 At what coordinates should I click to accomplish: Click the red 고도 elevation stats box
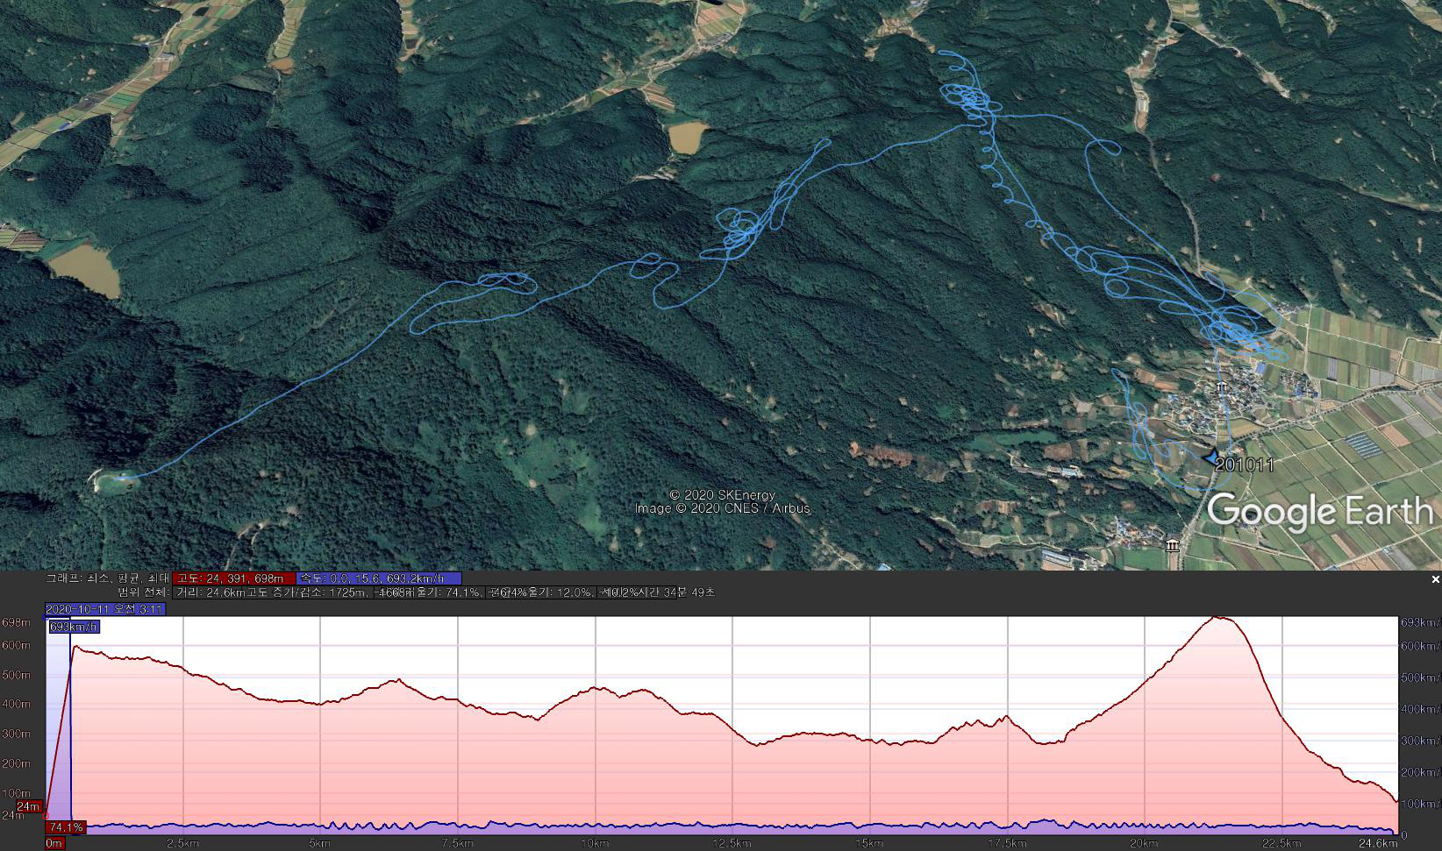tap(234, 578)
